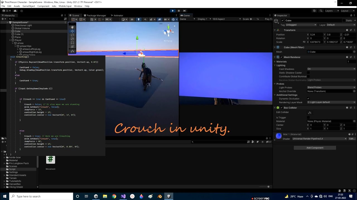Click the Position X input field
Image resolution: width=357 pixels, height=200 pixels.
(316, 35)
